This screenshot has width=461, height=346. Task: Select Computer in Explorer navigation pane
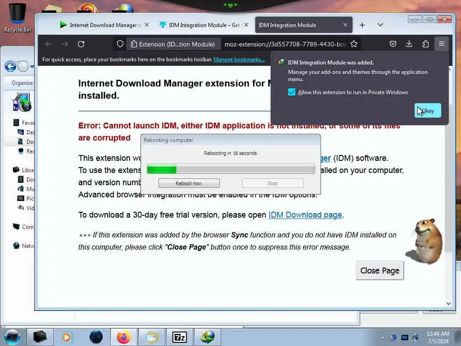click(23, 227)
